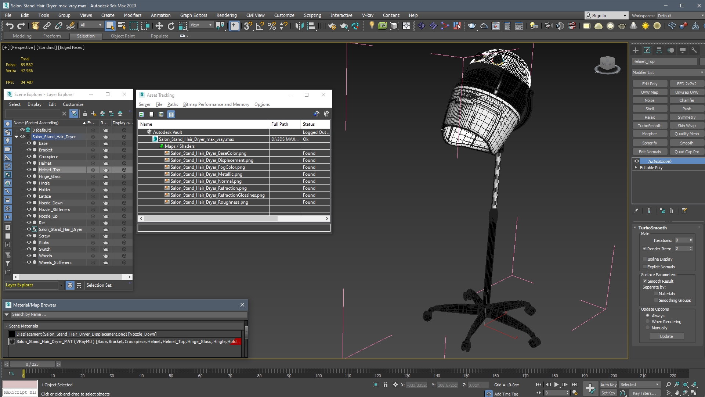Open the Select by Name list
This screenshot has width=705, height=397.
tap(122, 26)
